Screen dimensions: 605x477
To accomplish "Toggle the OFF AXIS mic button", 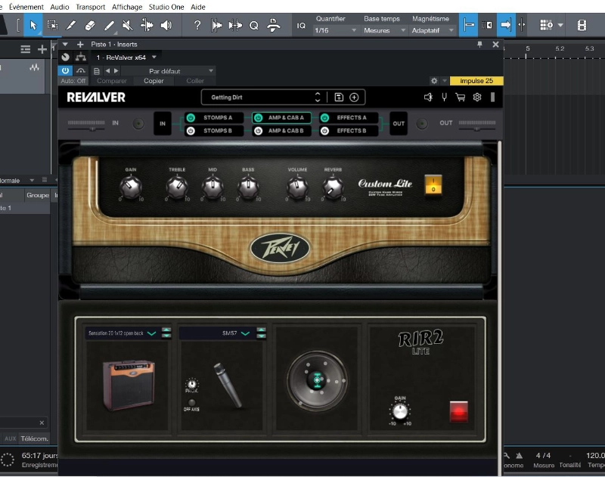I will (x=191, y=403).
